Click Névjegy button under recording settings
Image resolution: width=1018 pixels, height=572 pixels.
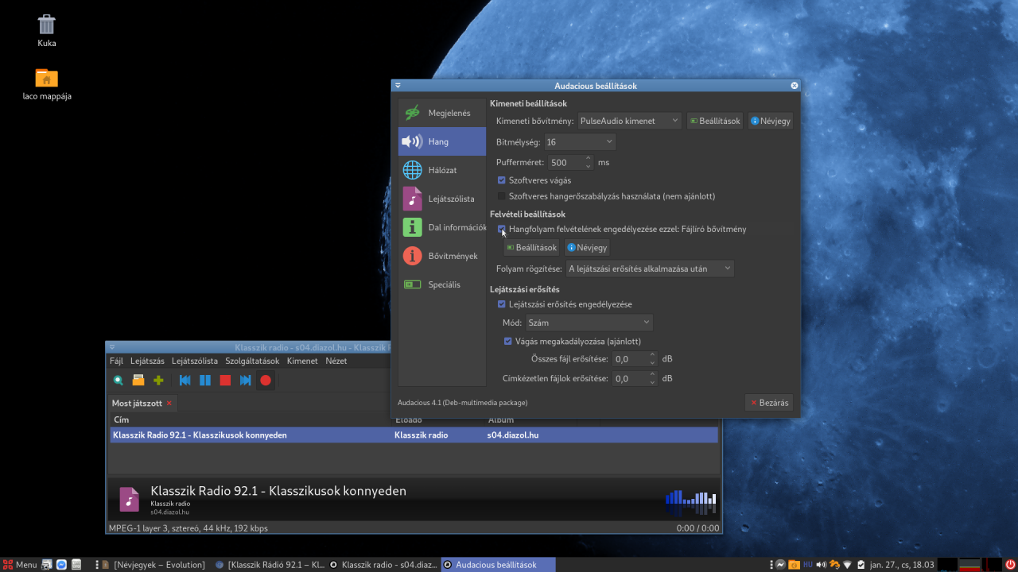point(587,248)
